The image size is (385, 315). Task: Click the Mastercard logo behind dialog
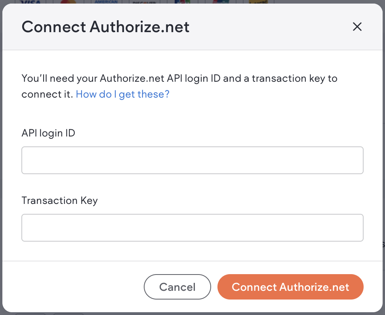point(68,2)
